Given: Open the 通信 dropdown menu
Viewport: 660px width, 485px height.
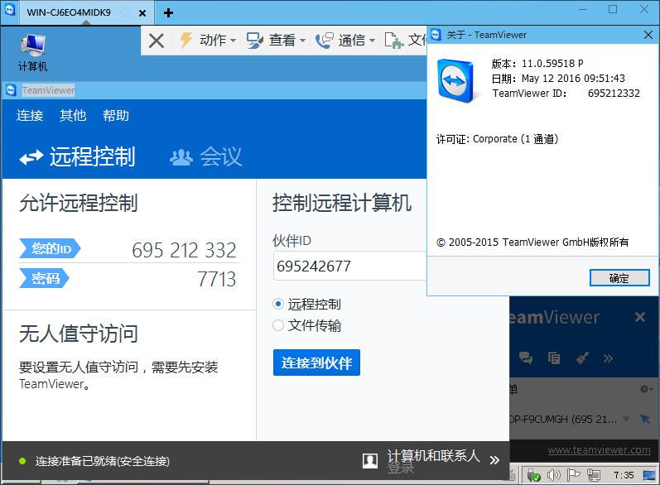Looking at the screenshot, I should click(357, 41).
